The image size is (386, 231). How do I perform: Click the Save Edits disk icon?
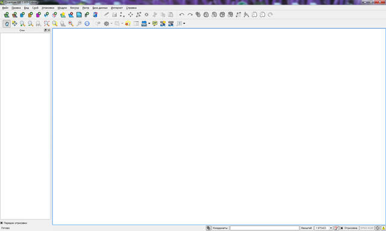(114, 14)
